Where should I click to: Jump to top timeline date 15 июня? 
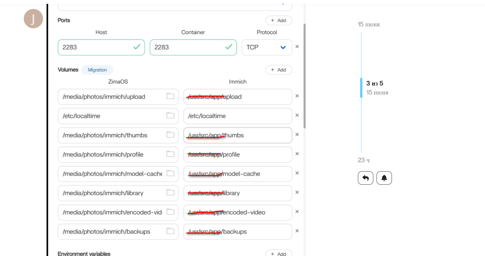coord(369,24)
